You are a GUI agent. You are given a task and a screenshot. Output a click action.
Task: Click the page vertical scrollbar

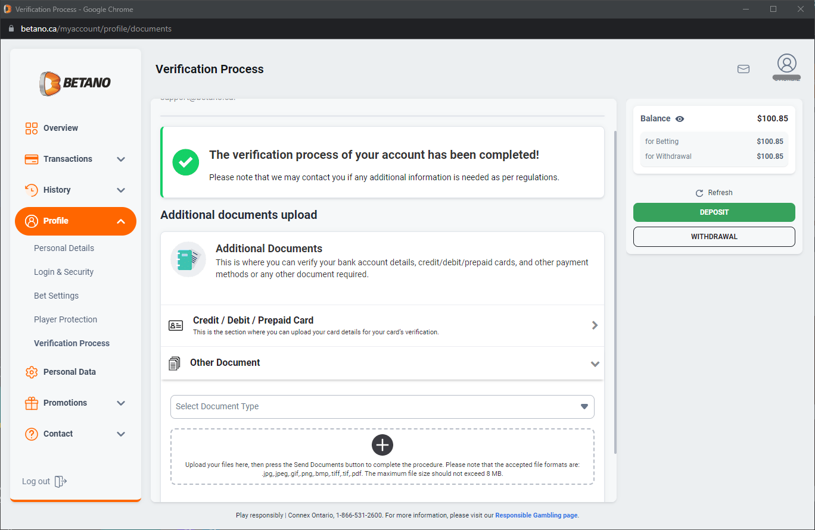point(614,291)
